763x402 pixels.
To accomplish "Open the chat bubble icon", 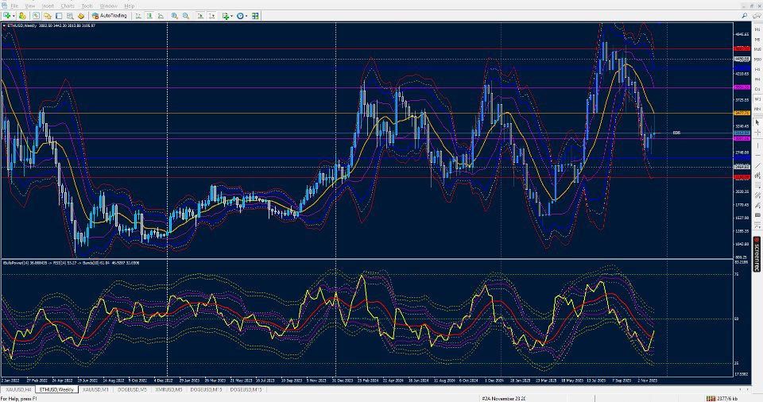I will point(757,16).
